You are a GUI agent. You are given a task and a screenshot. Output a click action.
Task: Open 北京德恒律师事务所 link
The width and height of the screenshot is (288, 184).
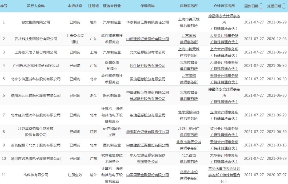[x=189, y=158]
